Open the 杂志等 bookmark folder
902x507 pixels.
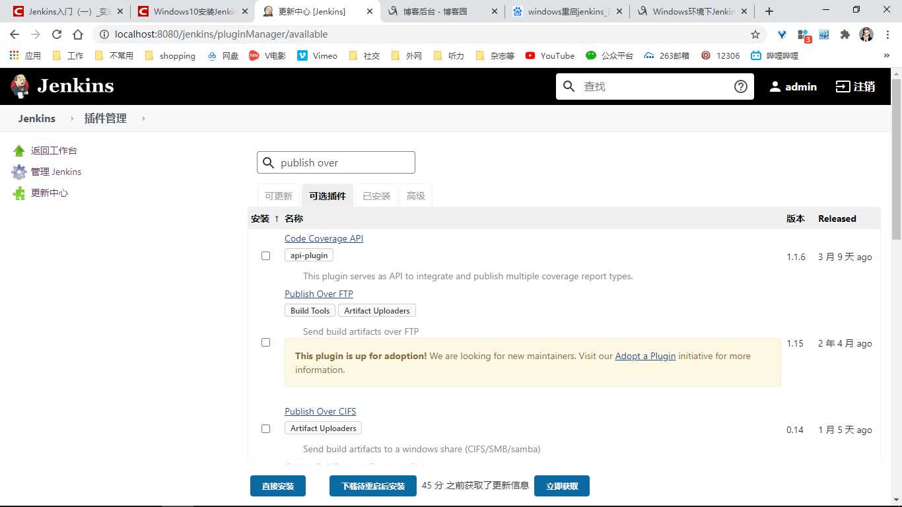click(495, 55)
